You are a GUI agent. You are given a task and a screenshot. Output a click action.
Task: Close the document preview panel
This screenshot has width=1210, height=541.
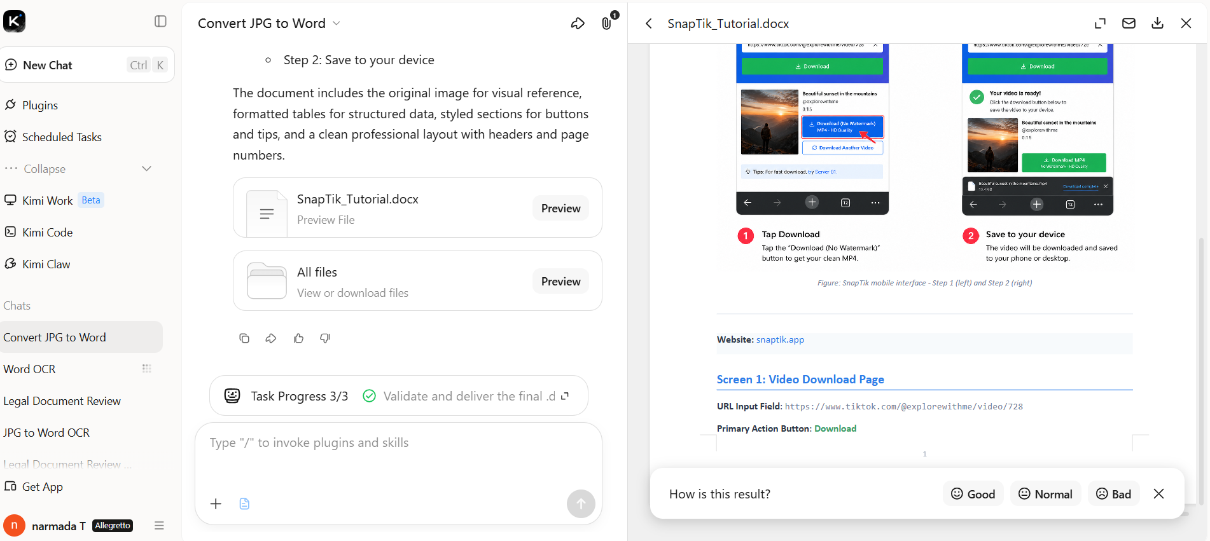click(x=1186, y=24)
